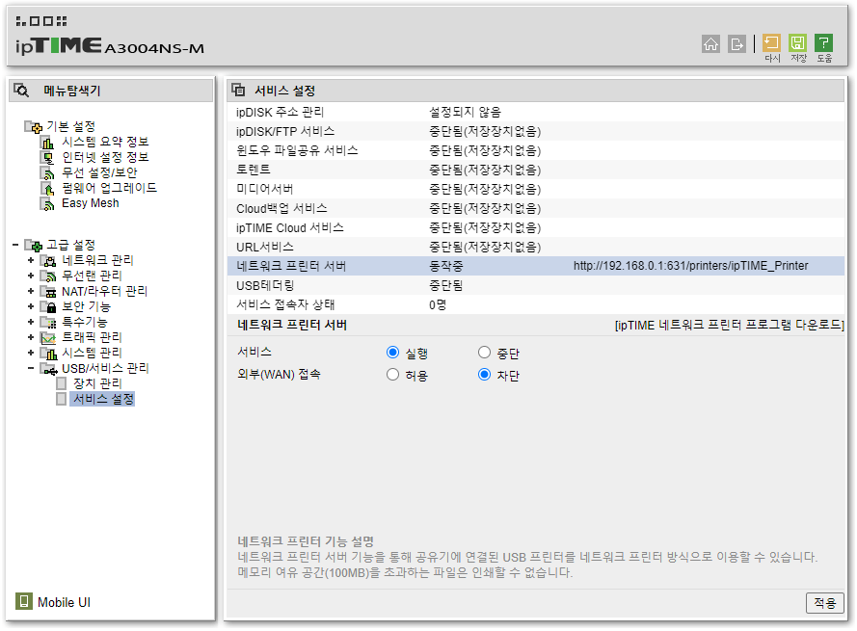Click the 펌웨어 업그레이드 icon
This screenshot has width=857, height=631.
(x=47, y=189)
